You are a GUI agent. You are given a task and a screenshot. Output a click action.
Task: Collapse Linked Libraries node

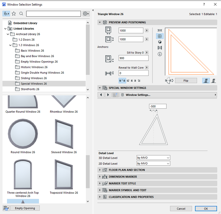[5, 29]
